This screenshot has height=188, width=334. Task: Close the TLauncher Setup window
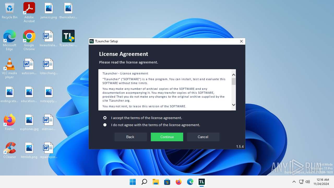[x=241, y=41]
